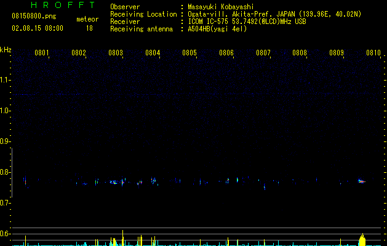This screenshot has height=246, width=387.
Task: Click the 0809 time marker
Action: point(337,53)
